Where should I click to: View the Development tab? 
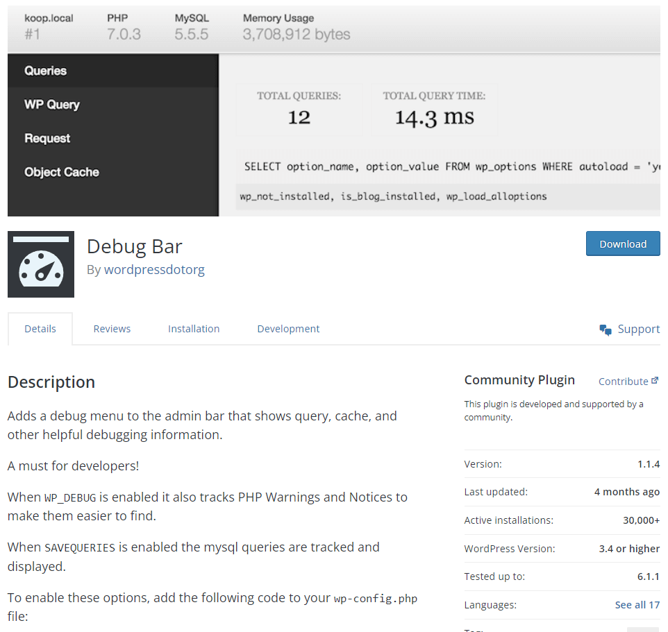[288, 328]
